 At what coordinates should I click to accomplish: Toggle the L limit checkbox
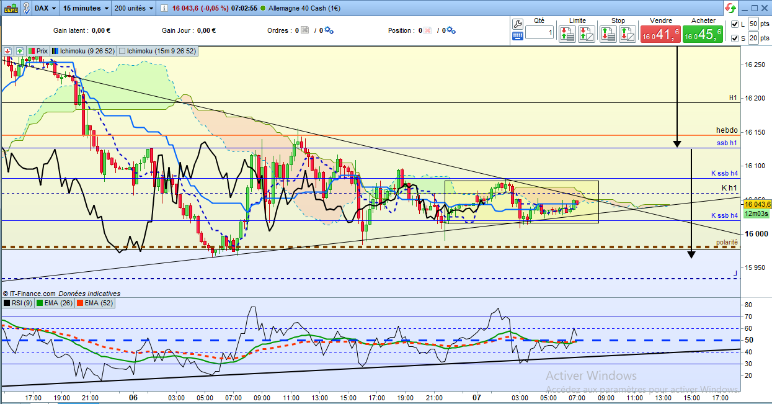735,24
